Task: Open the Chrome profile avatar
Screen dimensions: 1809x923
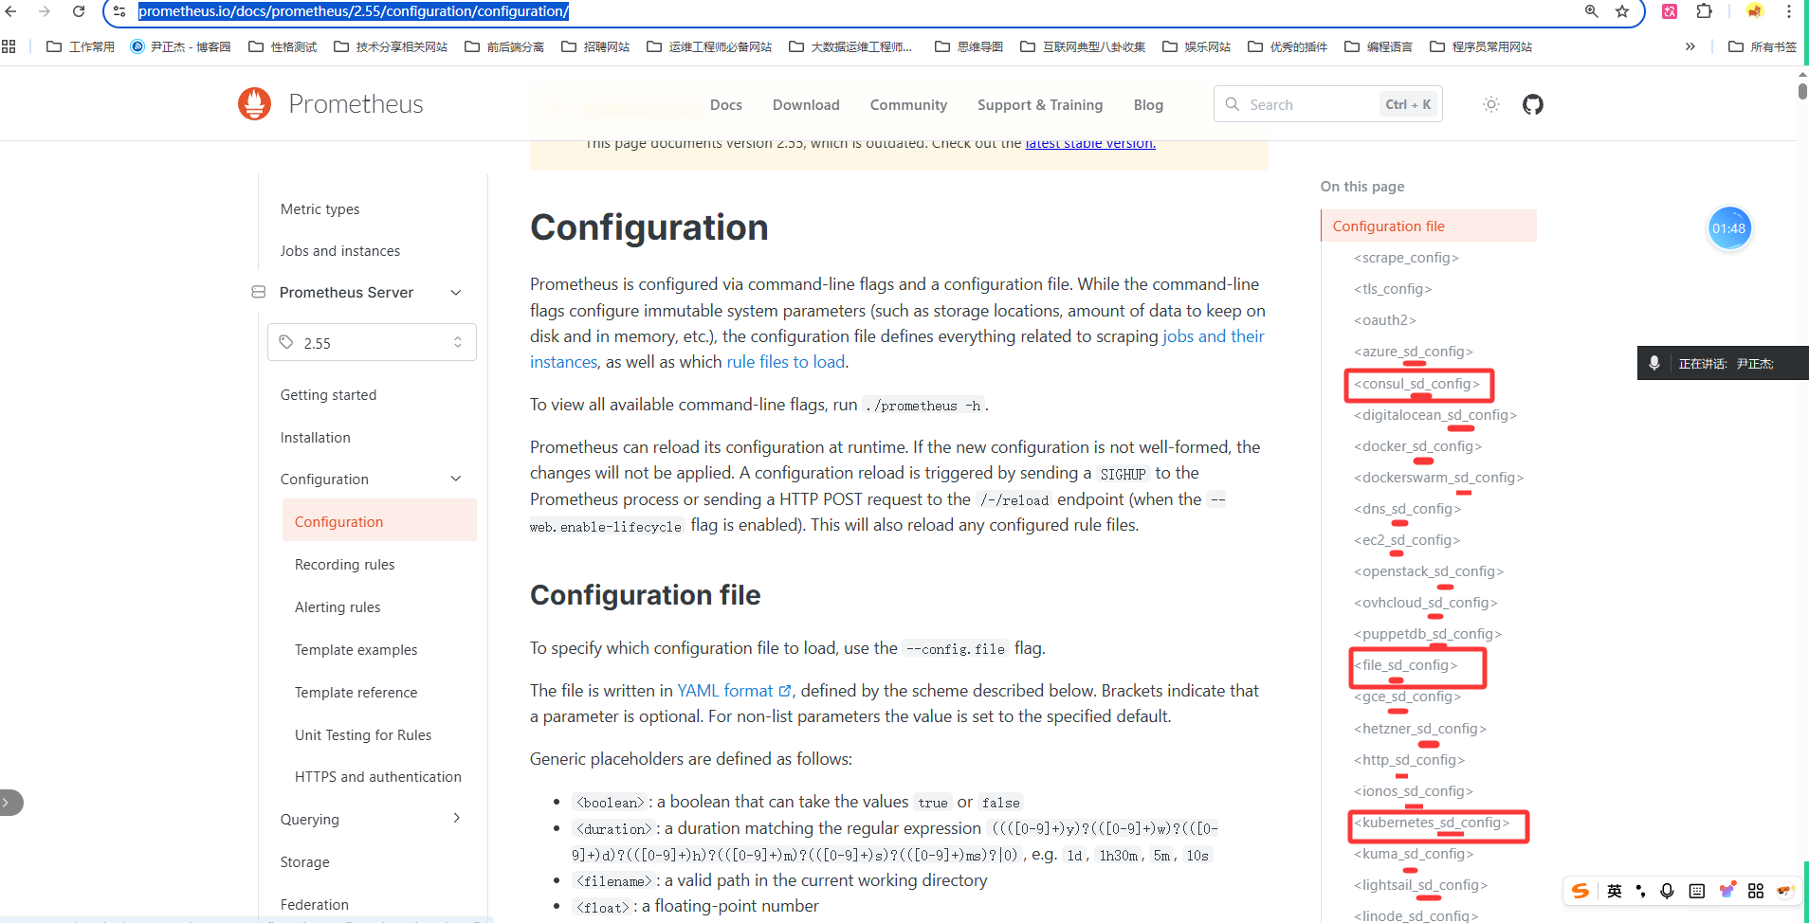Action: pos(1755,11)
